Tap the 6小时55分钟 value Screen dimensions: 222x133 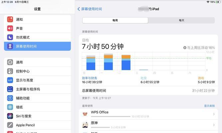[150, 82]
